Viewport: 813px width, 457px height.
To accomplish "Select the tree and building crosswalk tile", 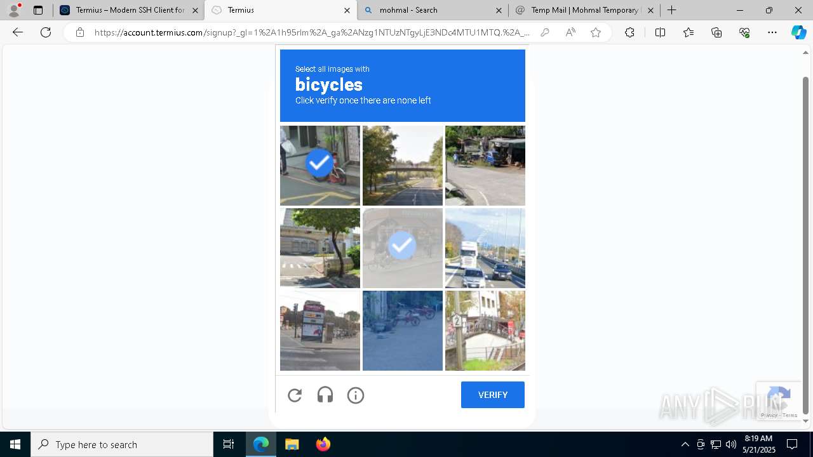I will (320, 248).
